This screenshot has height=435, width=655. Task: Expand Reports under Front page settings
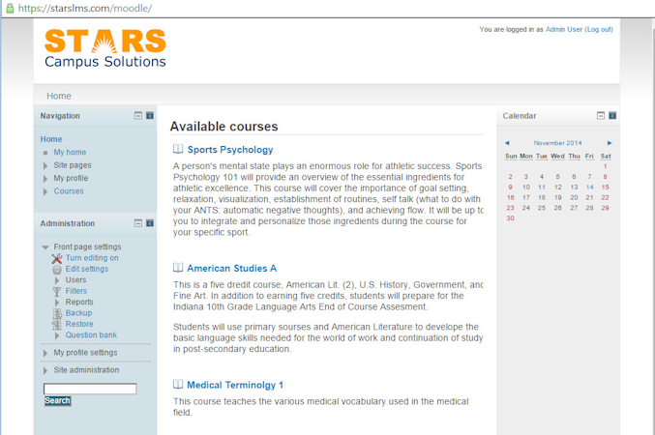tap(57, 303)
